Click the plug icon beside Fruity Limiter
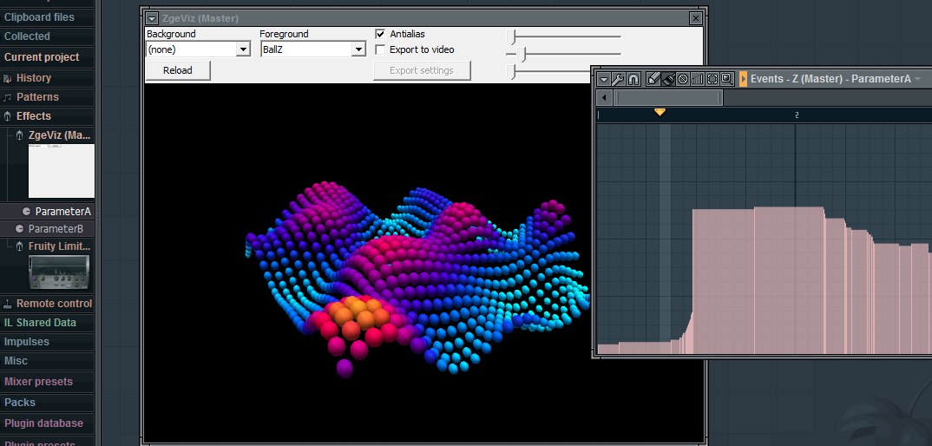The image size is (932, 446). (20, 246)
